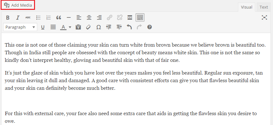Toggle paste as text
Screen dimensions: 273x125
coord(78,27)
